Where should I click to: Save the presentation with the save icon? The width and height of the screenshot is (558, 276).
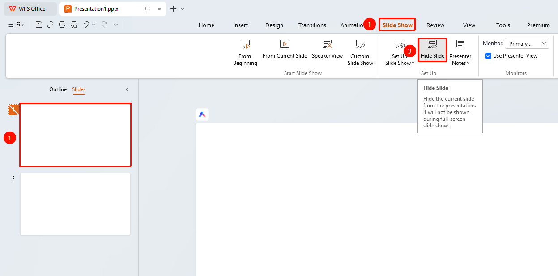tap(39, 25)
